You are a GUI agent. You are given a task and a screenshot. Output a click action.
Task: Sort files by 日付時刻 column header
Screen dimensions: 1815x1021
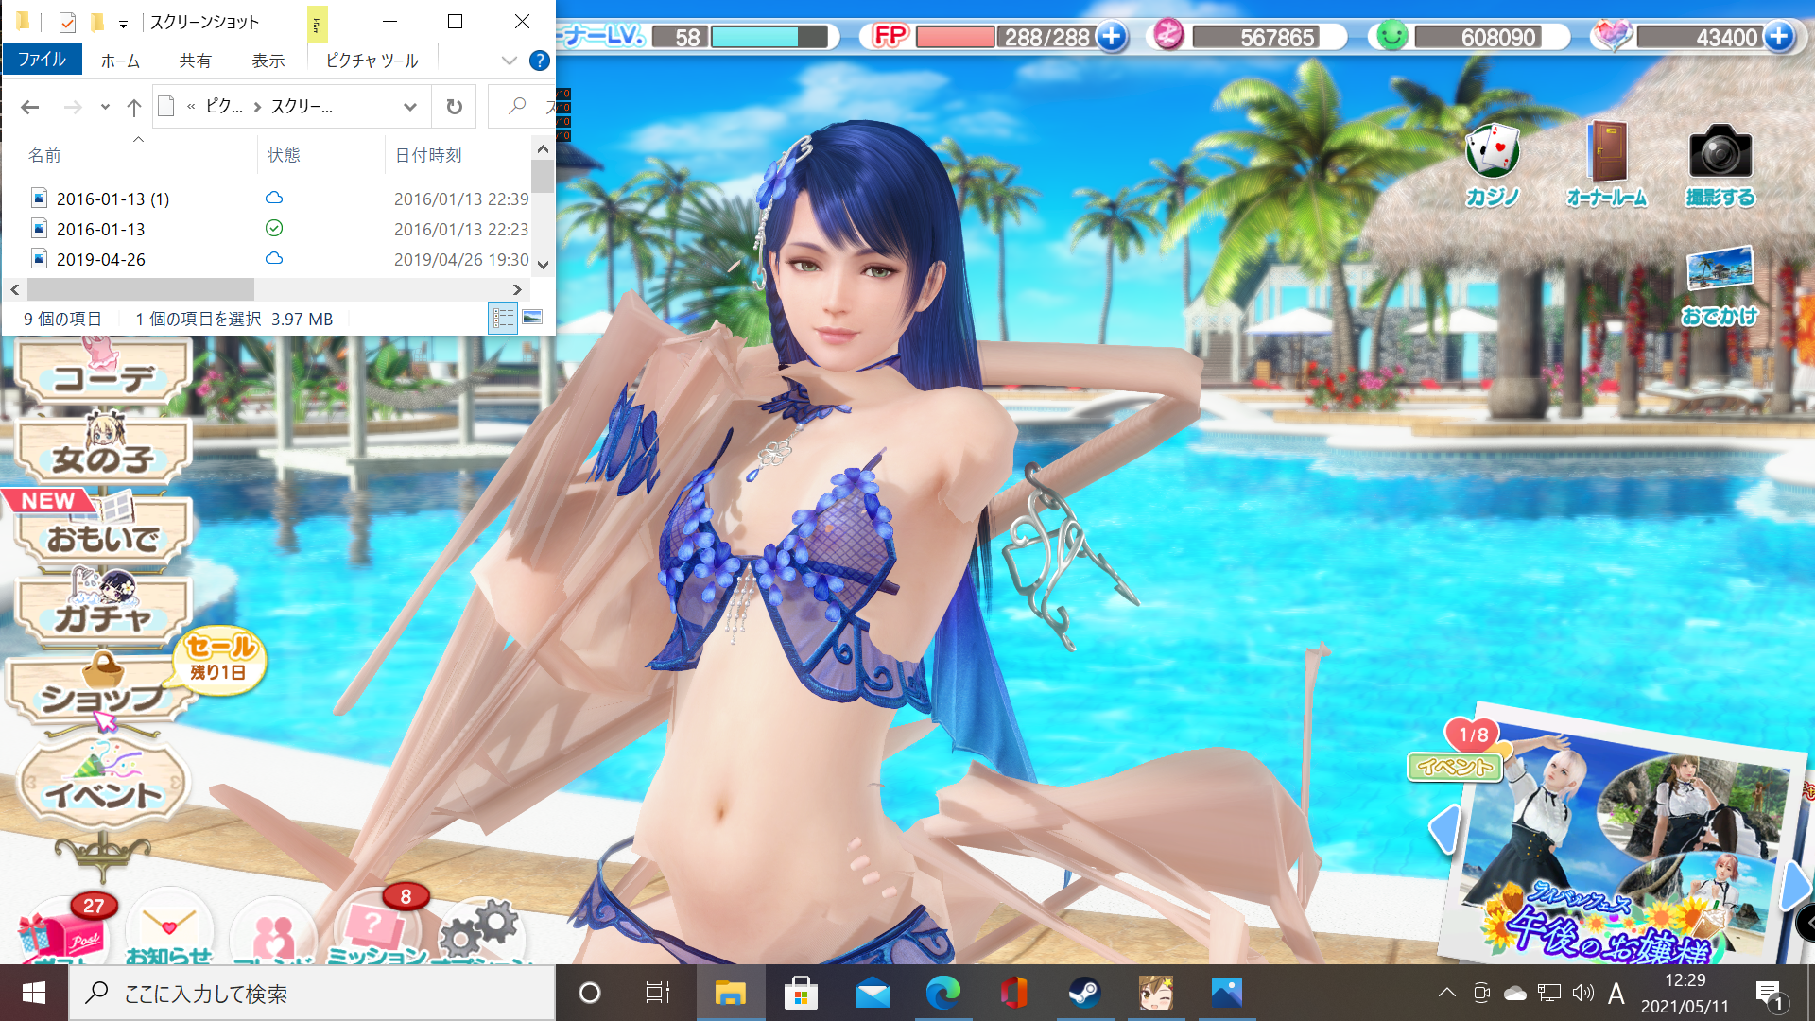[x=459, y=154]
